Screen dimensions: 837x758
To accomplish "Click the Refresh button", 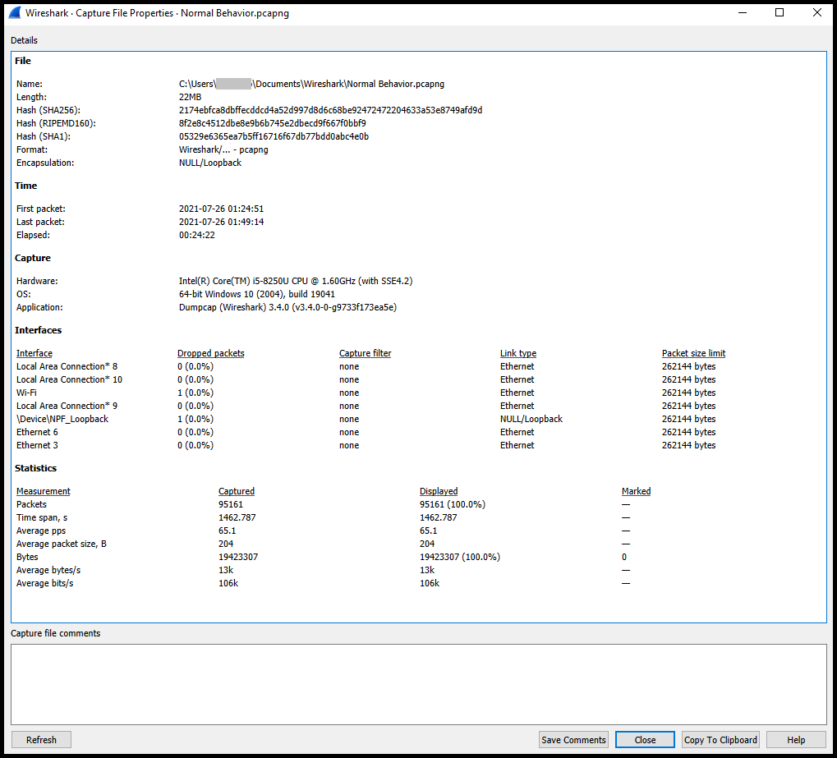I will point(41,740).
